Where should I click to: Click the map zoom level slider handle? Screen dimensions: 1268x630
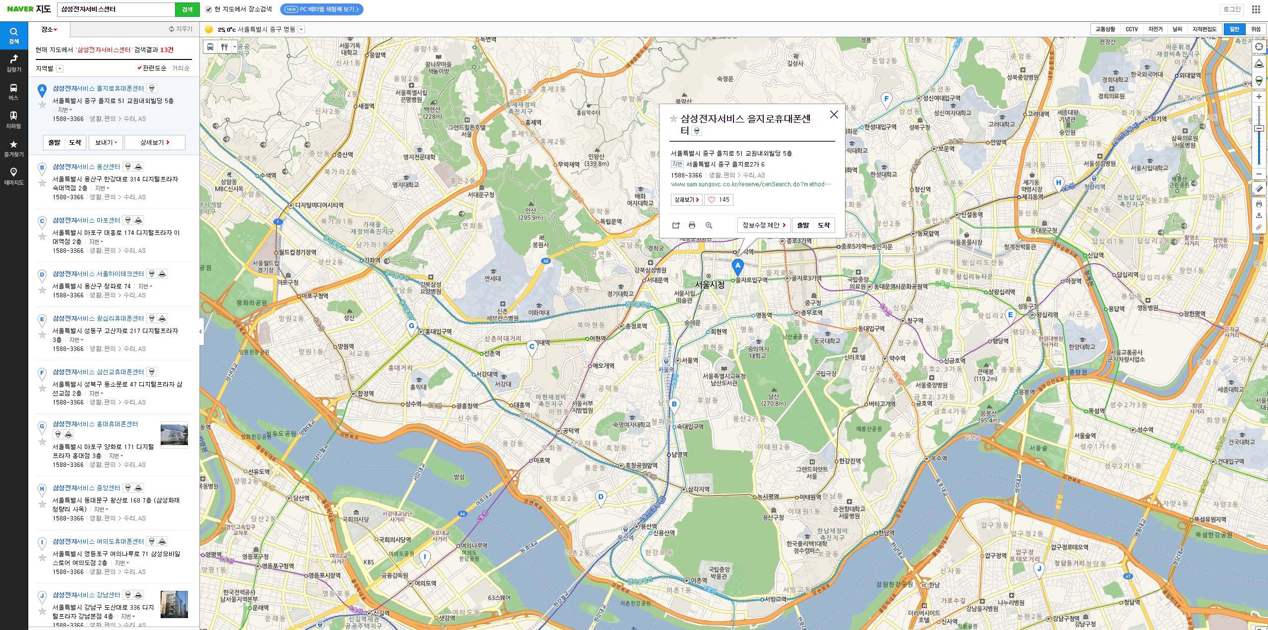[1259, 128]
